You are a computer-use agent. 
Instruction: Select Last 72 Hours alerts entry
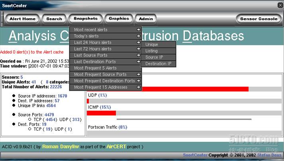106,49
